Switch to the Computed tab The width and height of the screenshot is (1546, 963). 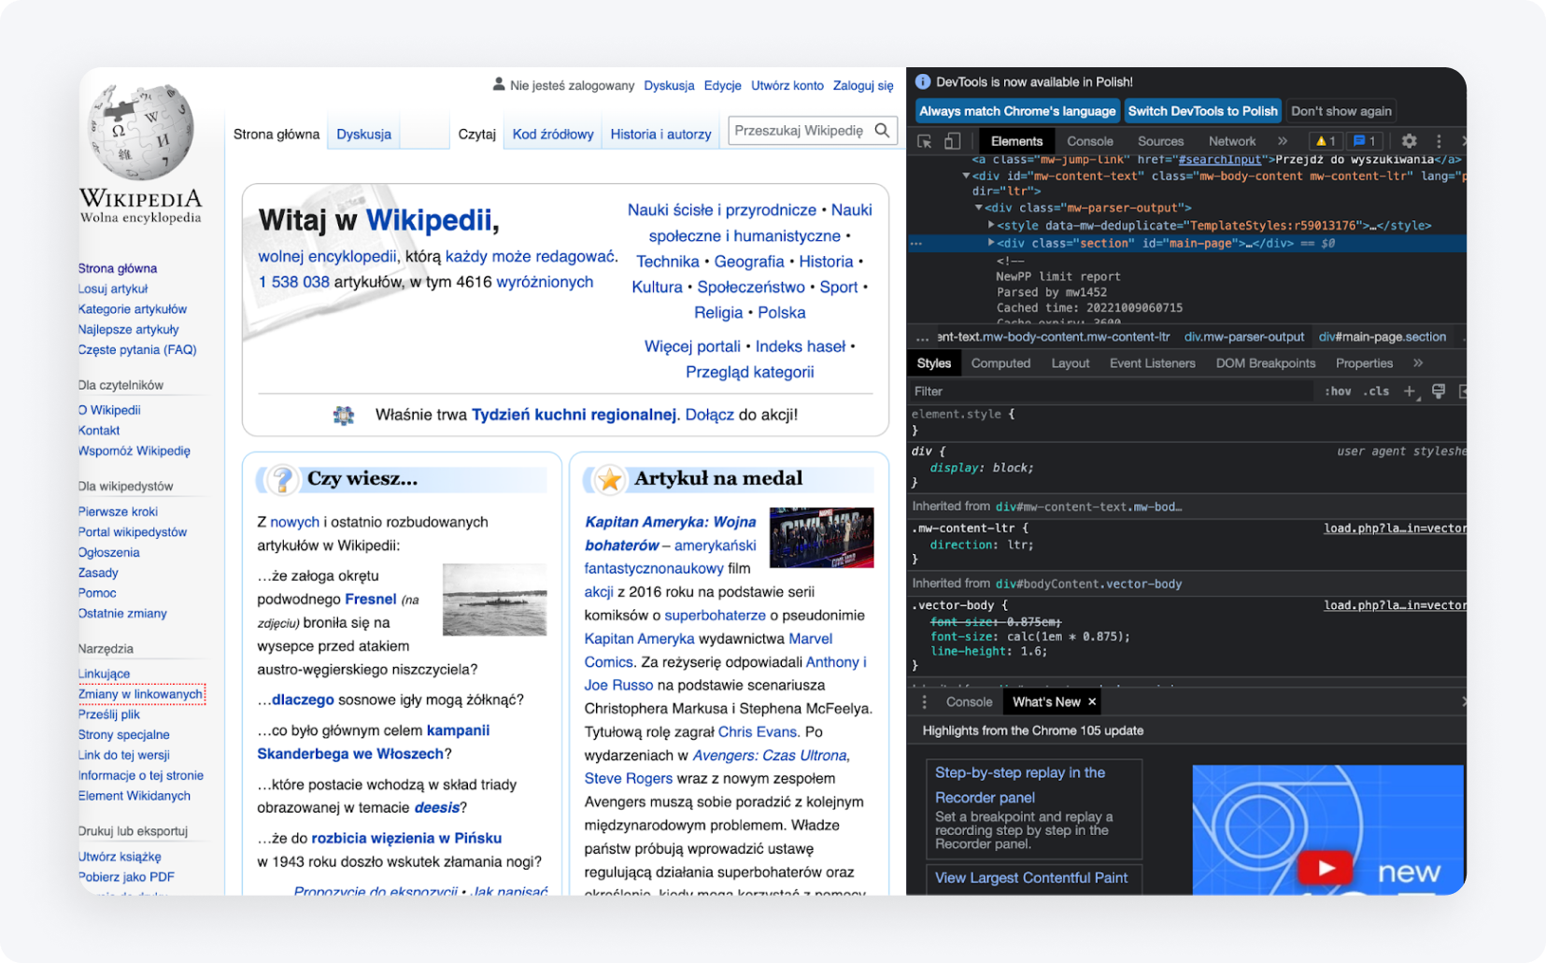pos(1000,363)
